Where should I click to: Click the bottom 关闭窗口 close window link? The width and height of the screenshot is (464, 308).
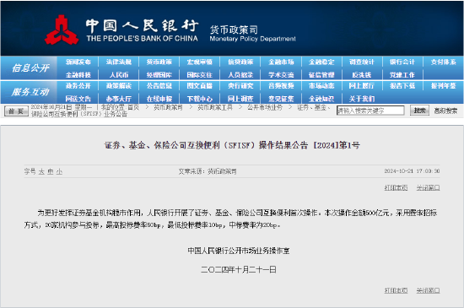(429, 290)
